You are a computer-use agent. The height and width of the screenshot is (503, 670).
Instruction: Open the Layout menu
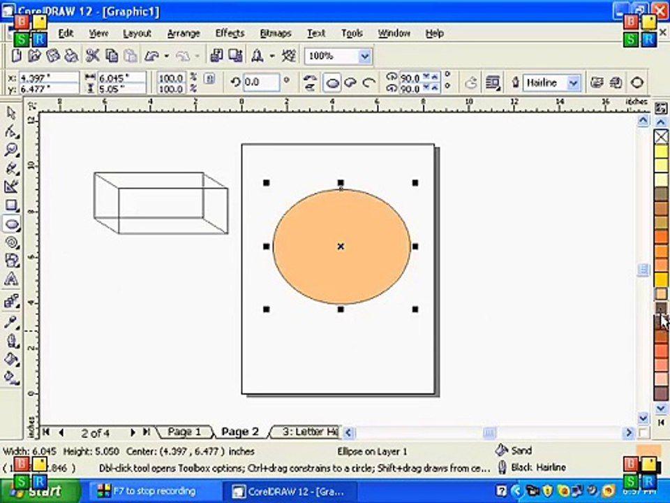[x=137, y=34]
